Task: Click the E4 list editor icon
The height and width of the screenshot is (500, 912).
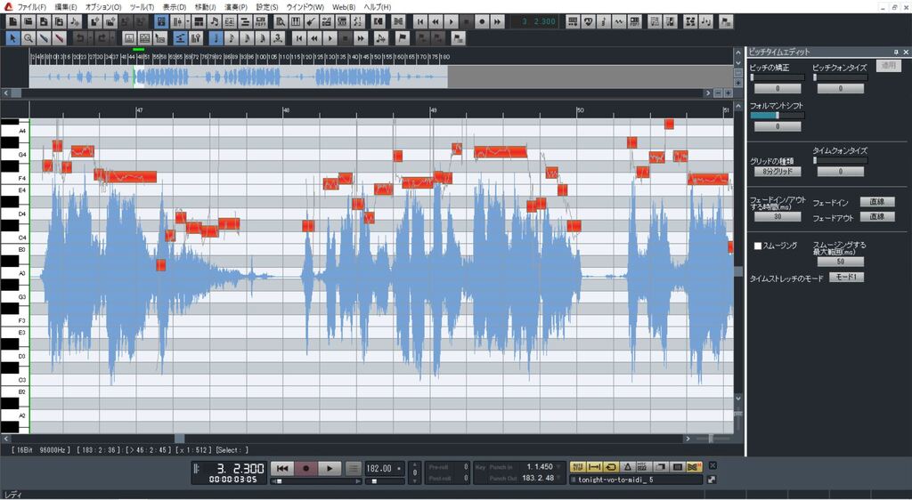Action: click(x=230, y=21)
